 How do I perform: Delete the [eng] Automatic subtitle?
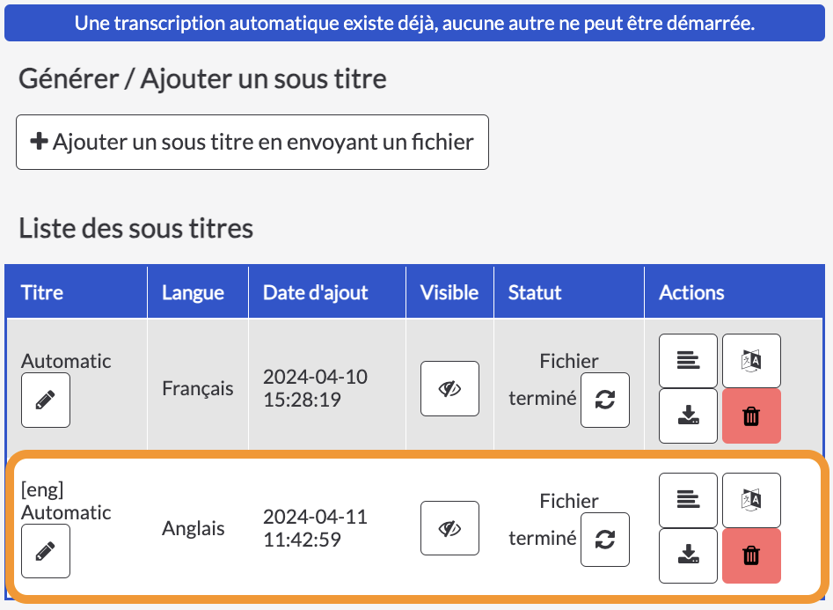coord(751,555)
